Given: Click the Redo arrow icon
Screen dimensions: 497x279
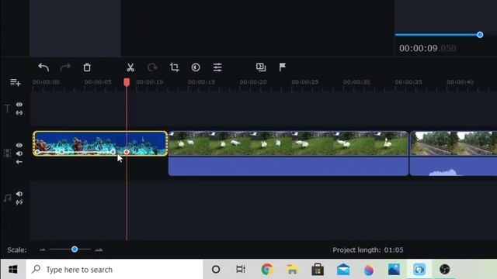Looking at the screenshot, I should tap(65, 67).
